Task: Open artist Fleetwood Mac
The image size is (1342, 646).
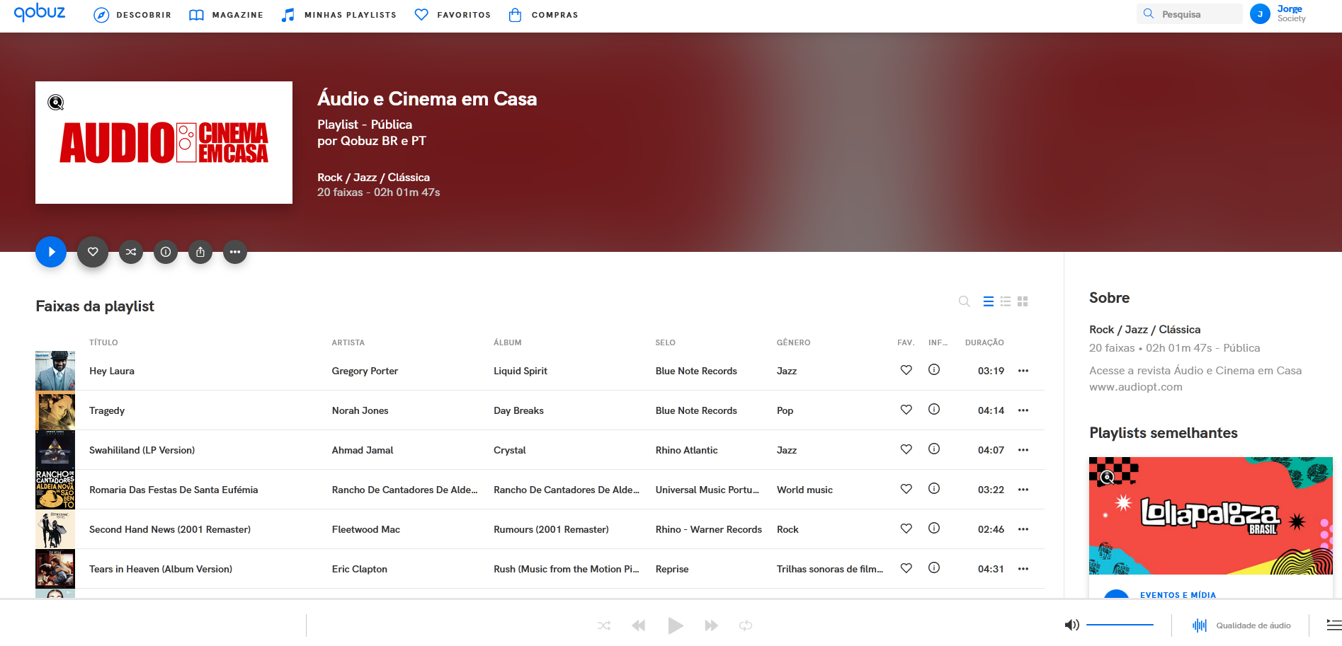Action: point(365,529)
